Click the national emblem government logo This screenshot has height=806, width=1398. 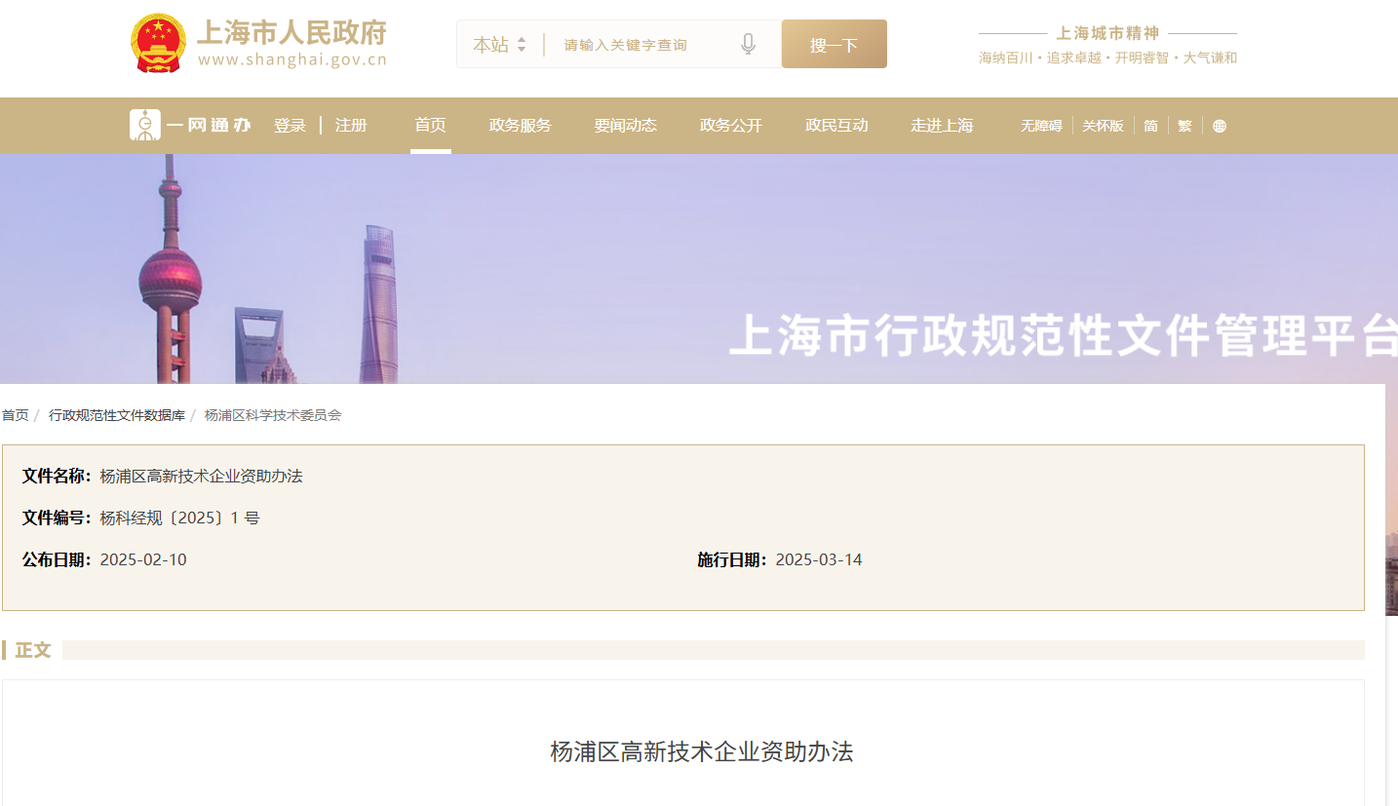pos(157,41)
